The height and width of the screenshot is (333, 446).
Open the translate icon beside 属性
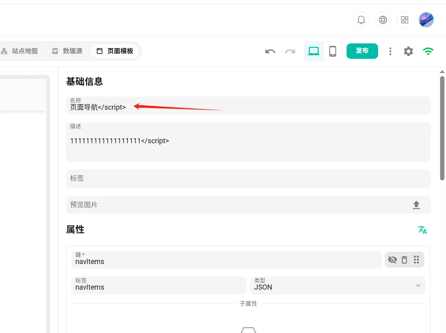422,230
